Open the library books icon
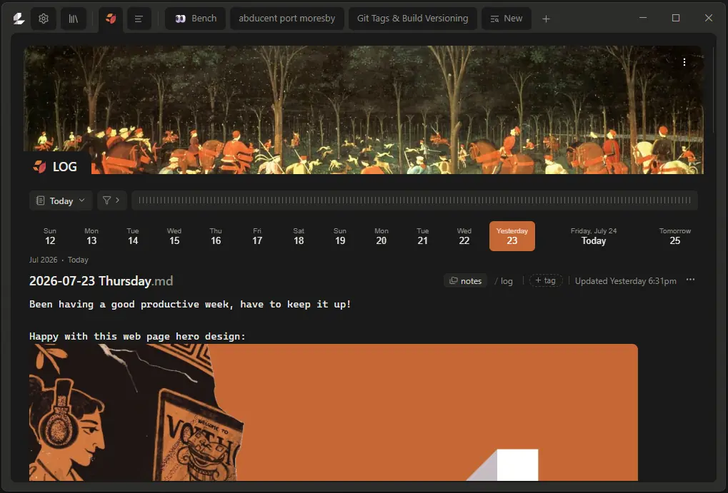Viewport: 728px width, 493px height. pyautogui.click(x=74, y=19)
